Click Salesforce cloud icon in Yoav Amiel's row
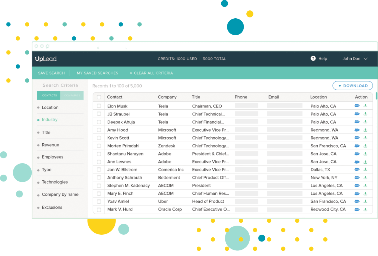The height and width of the screenshot is (256, 378). coord(357,201)
